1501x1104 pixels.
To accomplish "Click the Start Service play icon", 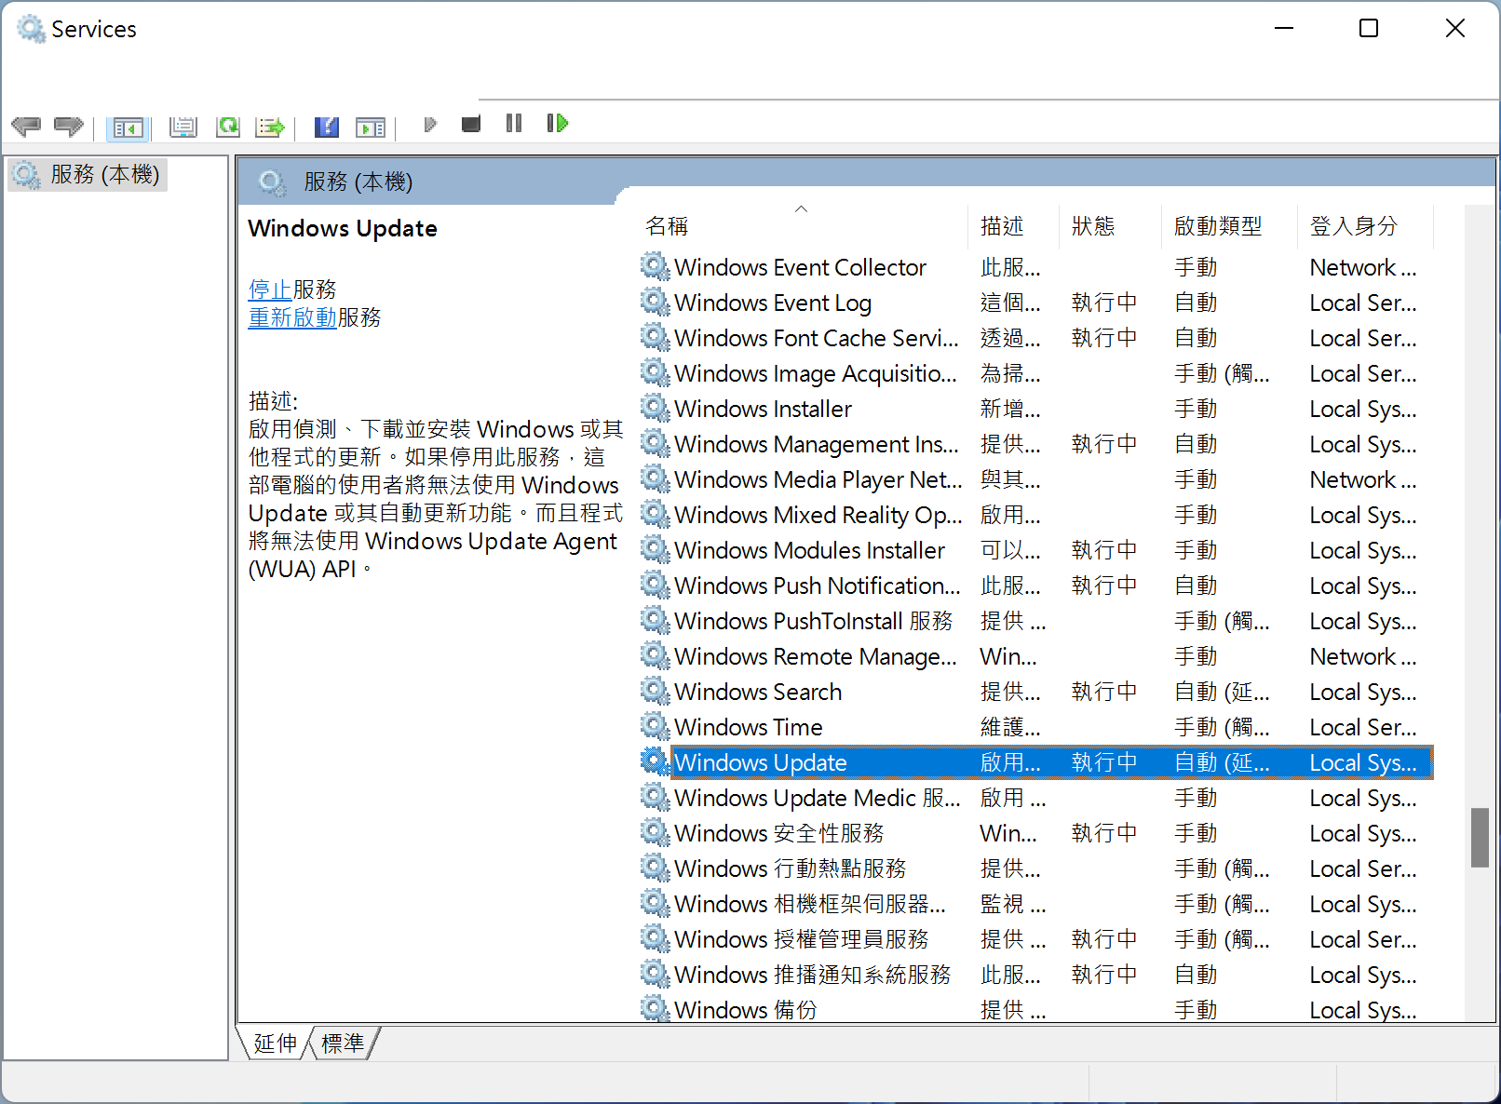I will (x=429, y=124).
